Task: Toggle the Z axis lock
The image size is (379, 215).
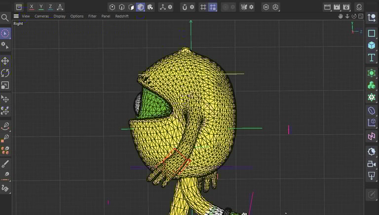Action: pyautogui.click(x=50, y=7)
